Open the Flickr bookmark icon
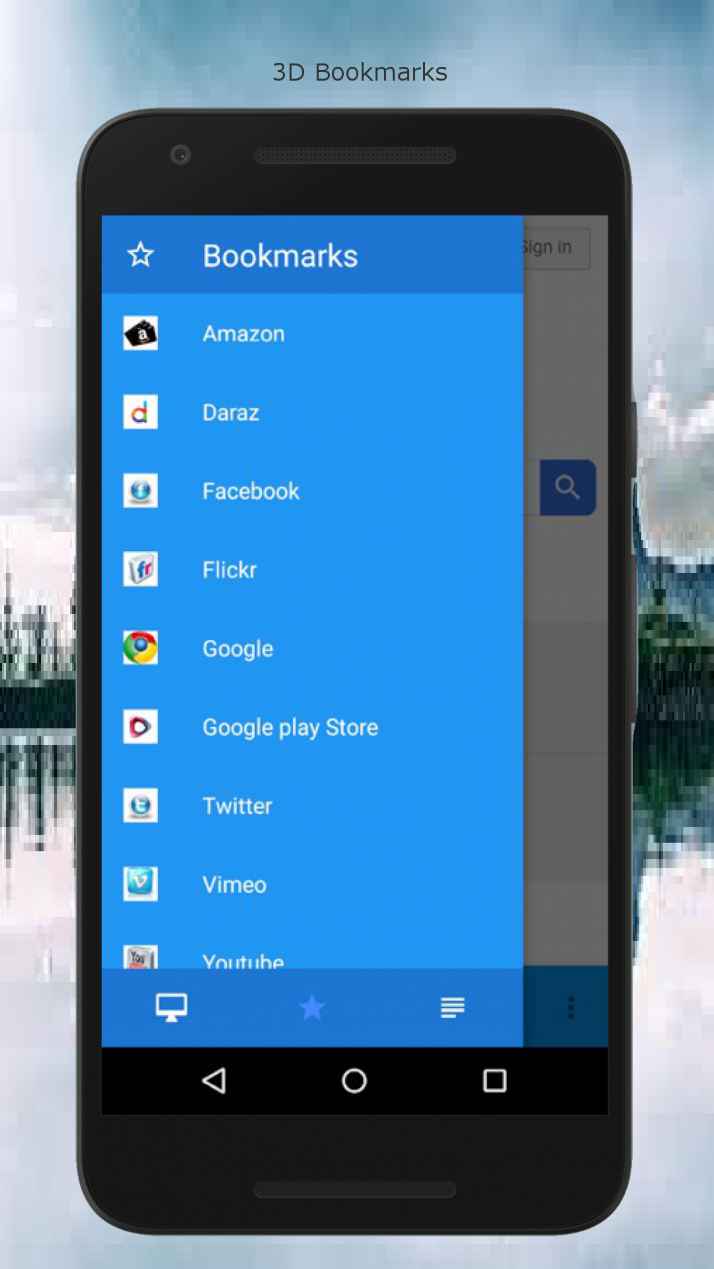Viewport: 714px width, 1269px height. pos(140,569)
